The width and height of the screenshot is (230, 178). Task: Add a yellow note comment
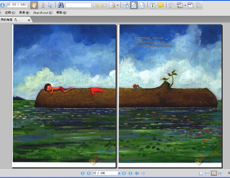[x=161, y=5]
